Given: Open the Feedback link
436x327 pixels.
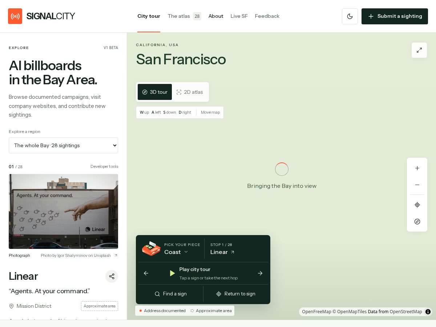Looking at the screenshot, I should [x=267, y=16].
